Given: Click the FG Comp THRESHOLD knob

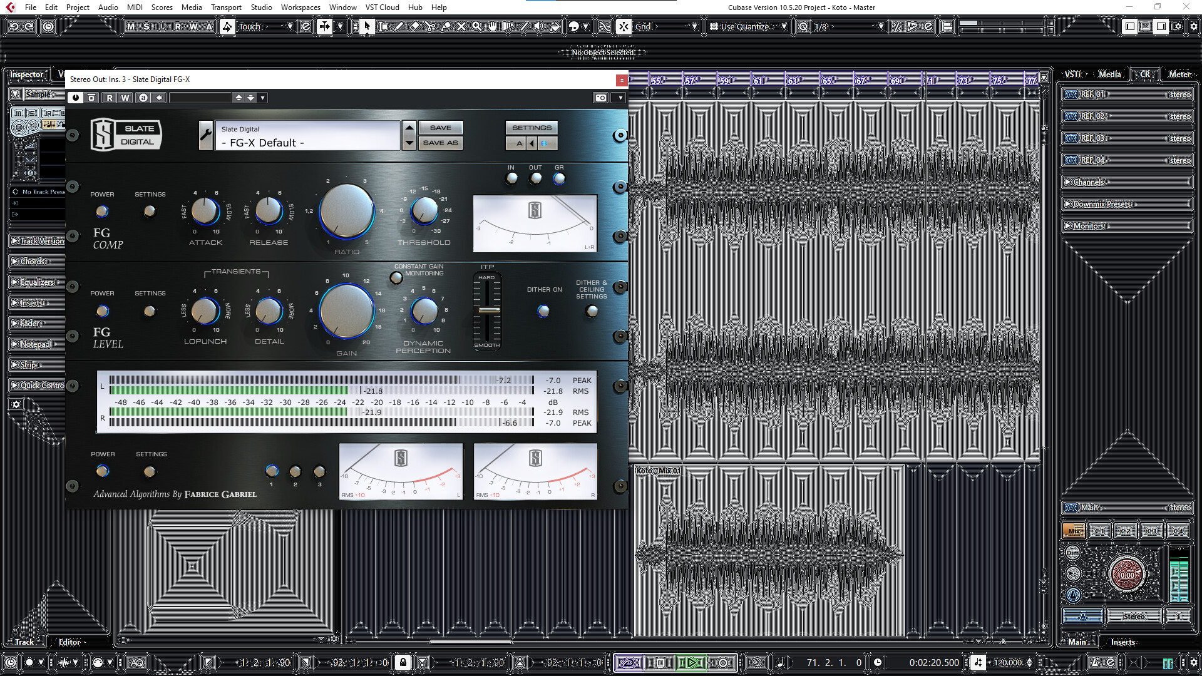Looking at the screenshot, I should (424, 210).
